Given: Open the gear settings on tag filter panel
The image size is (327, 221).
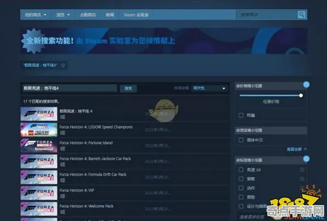Looking at the screenshot, I should tap(306, 159).
